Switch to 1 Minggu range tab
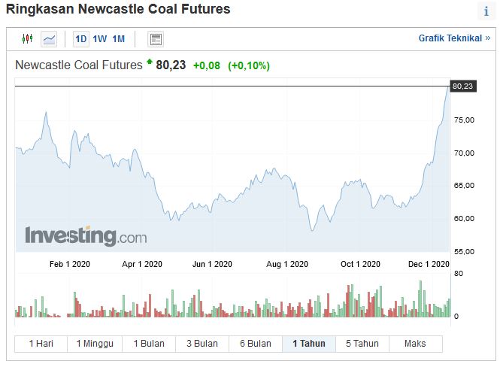This screenshot has height=367, width=500. pos(95,344)
